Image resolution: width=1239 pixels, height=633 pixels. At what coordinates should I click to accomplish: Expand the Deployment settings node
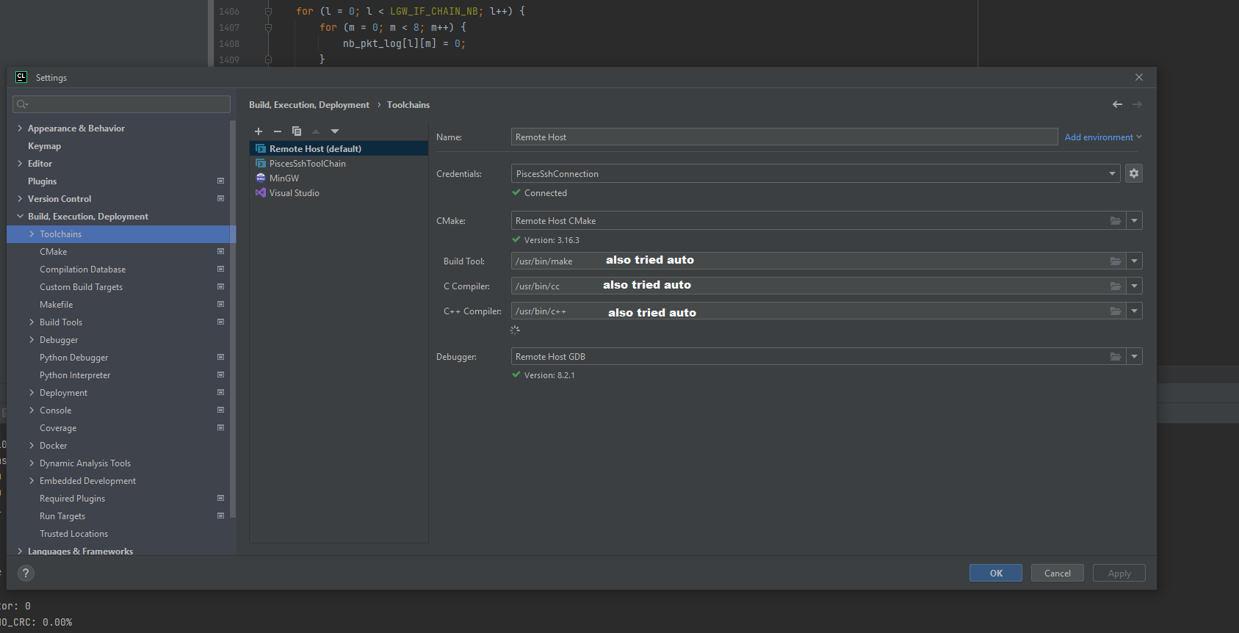pyautogui.click(x=32, y=393)
